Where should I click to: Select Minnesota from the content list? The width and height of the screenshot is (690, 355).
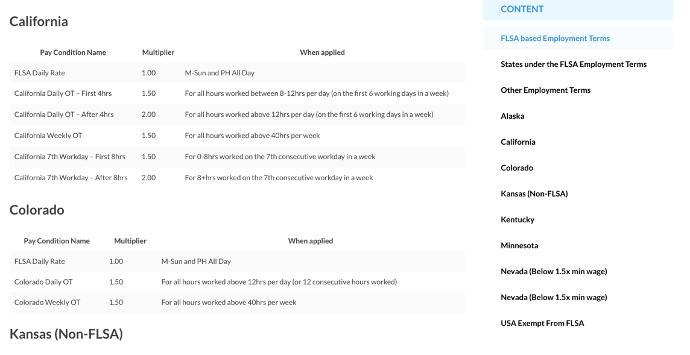click(x=519, y=246)
